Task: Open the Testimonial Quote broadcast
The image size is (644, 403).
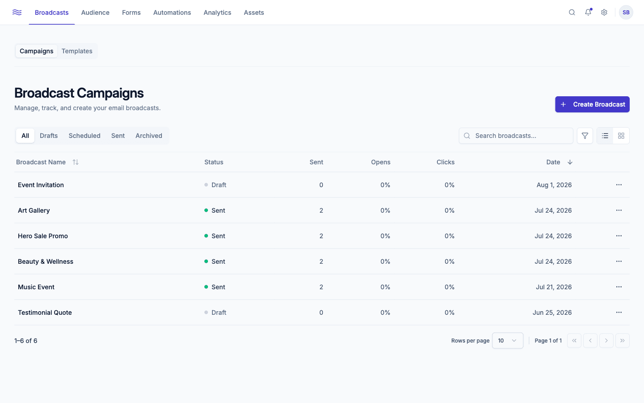Action: click(45, 313)
